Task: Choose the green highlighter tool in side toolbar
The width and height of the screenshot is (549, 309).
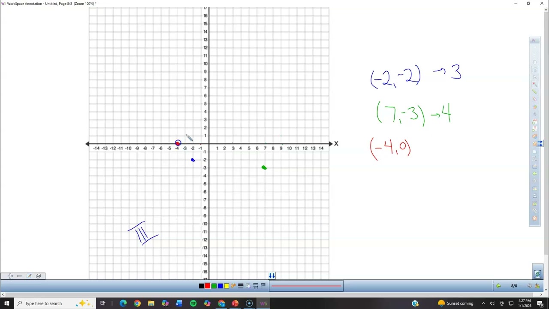Action: click(x=535, y=91)
